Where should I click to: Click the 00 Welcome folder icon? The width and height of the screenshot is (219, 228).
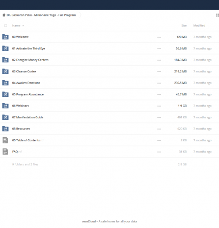click(x=6, y=37)
